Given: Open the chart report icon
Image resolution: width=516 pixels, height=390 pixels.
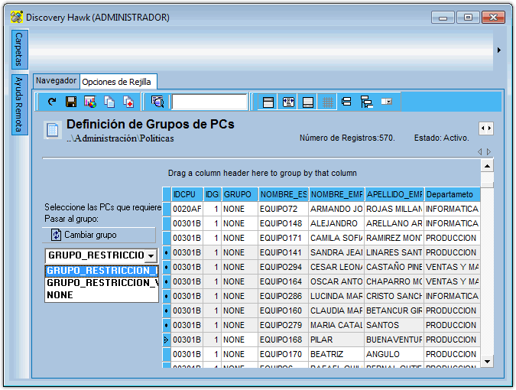Looking at the screenshot, I should [90, 102].
